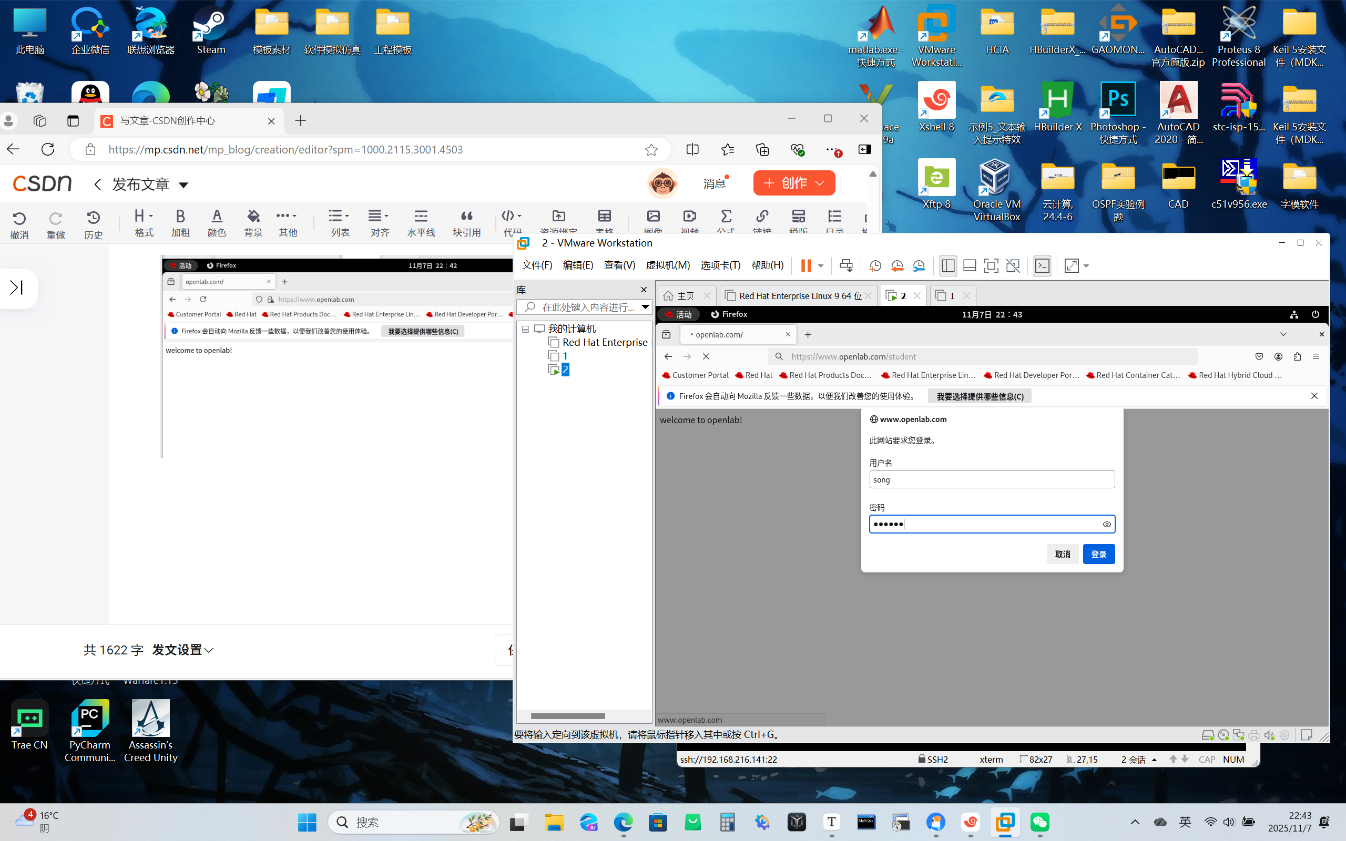Suspend the virtual machine with the pause button
Screen dimensions: 1346x841
pos(805,266)
